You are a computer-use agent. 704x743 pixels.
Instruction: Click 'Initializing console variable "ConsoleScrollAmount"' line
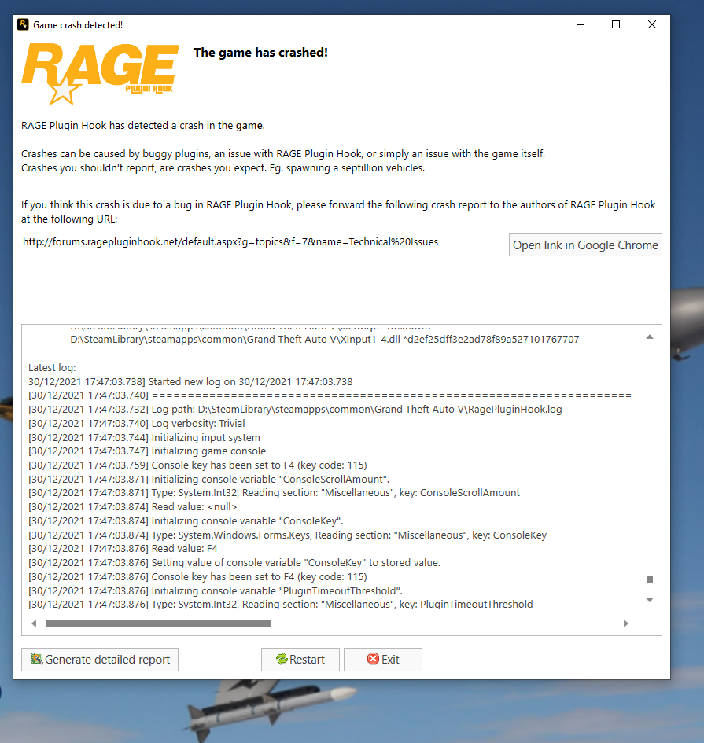tap(208, 479)
